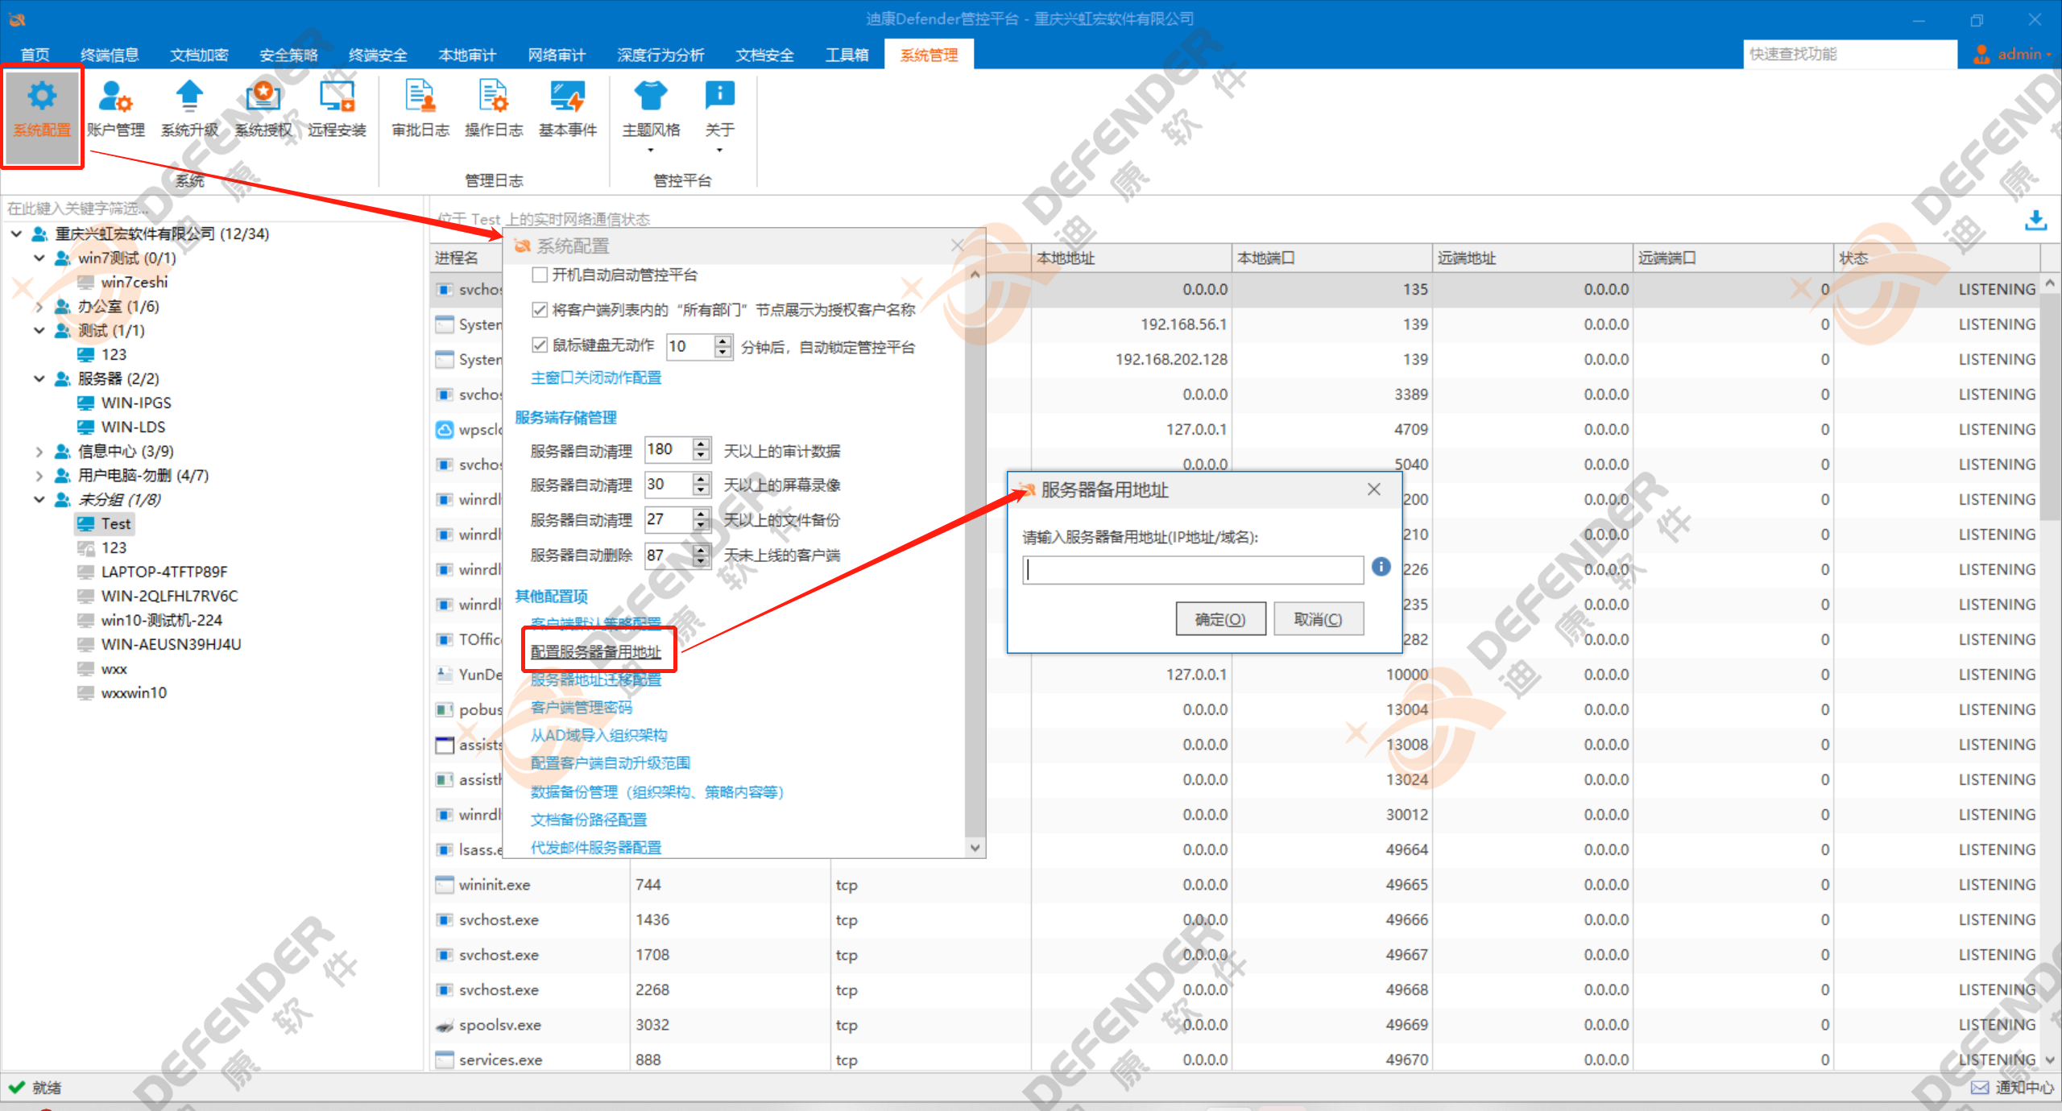The height and width of the screenshot is (1111, 2062).
Task: Open 通知中心 notification center
Action: [x=2012, y=1088]
